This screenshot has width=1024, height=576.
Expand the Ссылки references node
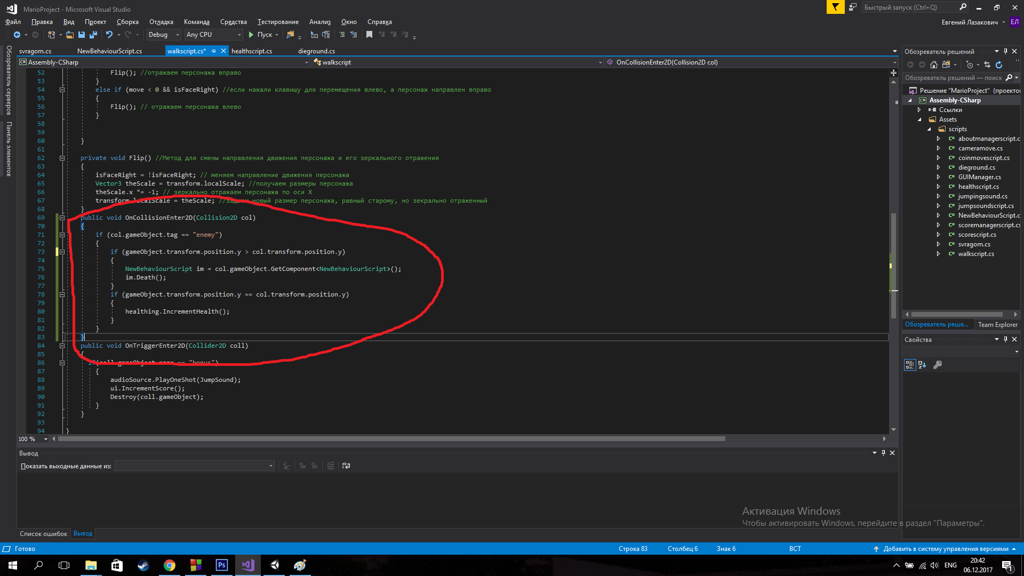click(919, 110)
